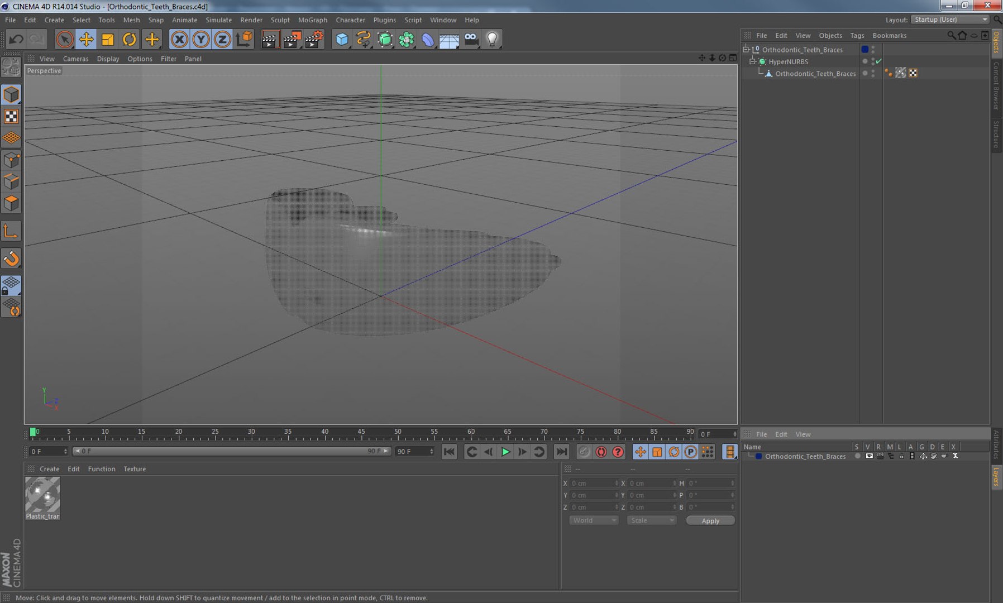Open the timeline layout flyout icon
The width and height of the screenshot is (1003, 603).
pyautogui.click(x=730, y=452)
